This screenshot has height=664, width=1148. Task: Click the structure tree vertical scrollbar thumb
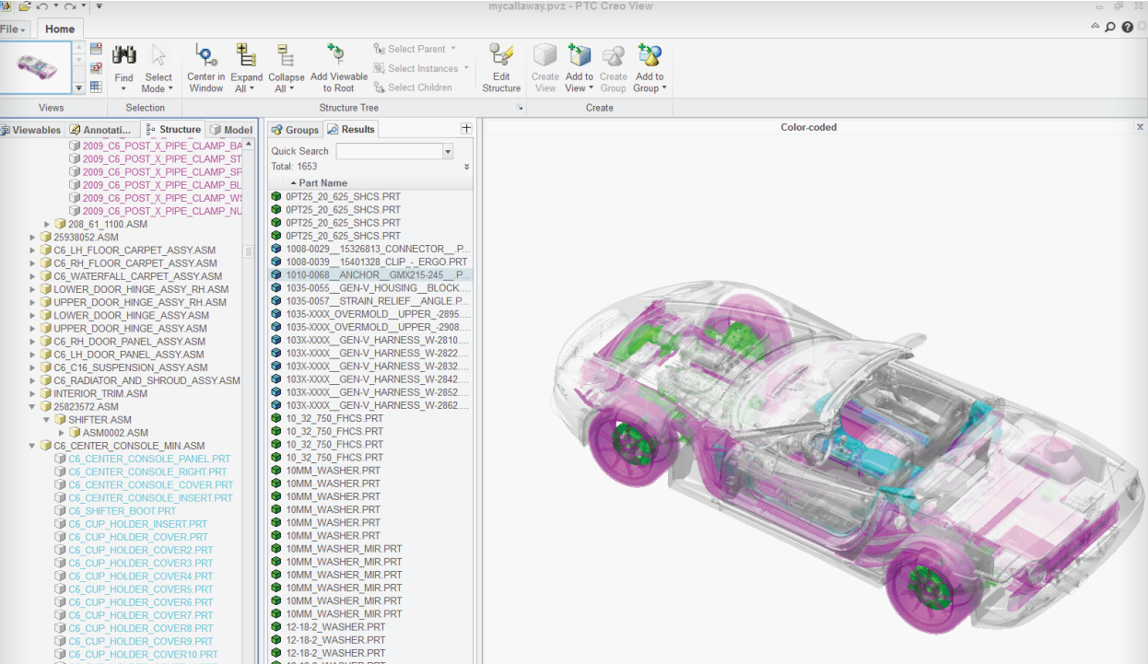pos(248,251)
